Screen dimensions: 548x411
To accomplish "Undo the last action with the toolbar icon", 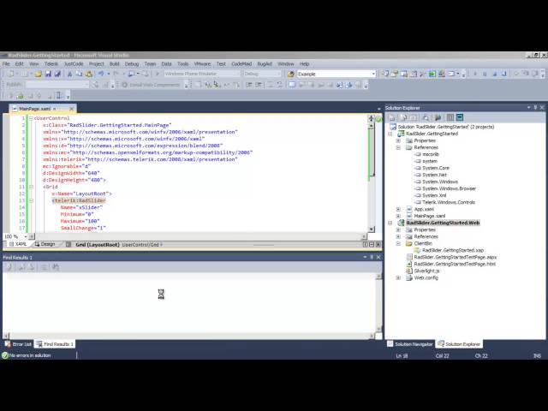I will pos(101,74).
